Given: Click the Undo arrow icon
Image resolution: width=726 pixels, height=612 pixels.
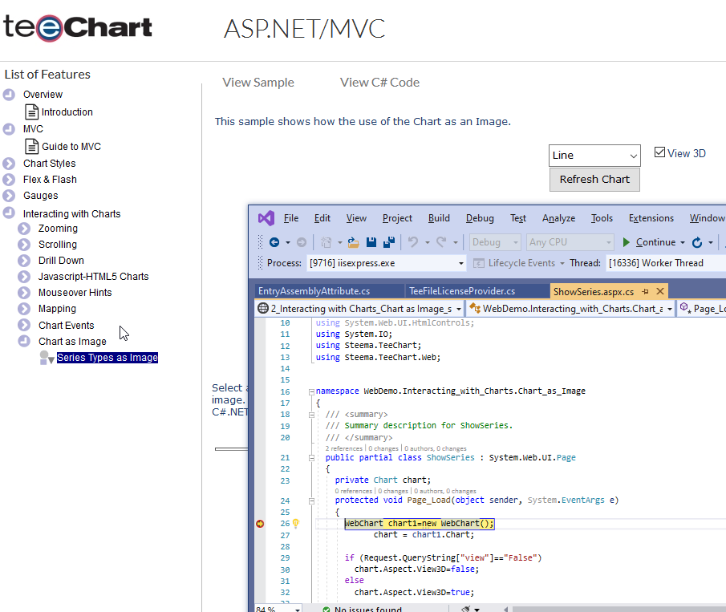Looking at the screenshot, I should (x=413, y=242).
